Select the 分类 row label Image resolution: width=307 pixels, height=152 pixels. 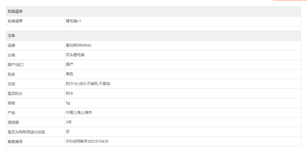[11, 55]
